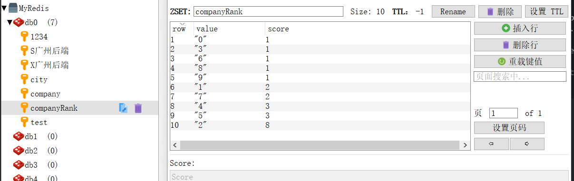Click the copy icon on companyRank row
Screen dimensions: 574x181
tap(123, 108)
